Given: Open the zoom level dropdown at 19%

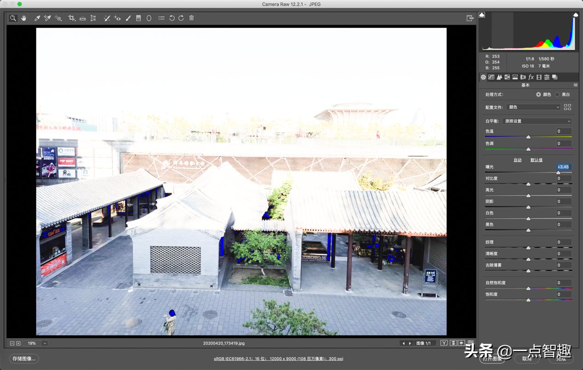Looking at the screenshot, I should (45, 343).
